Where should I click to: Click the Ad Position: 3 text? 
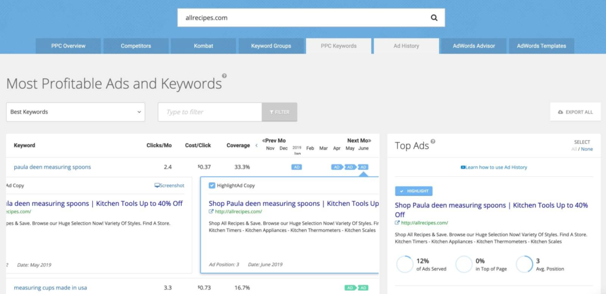(x=224, y=264)
